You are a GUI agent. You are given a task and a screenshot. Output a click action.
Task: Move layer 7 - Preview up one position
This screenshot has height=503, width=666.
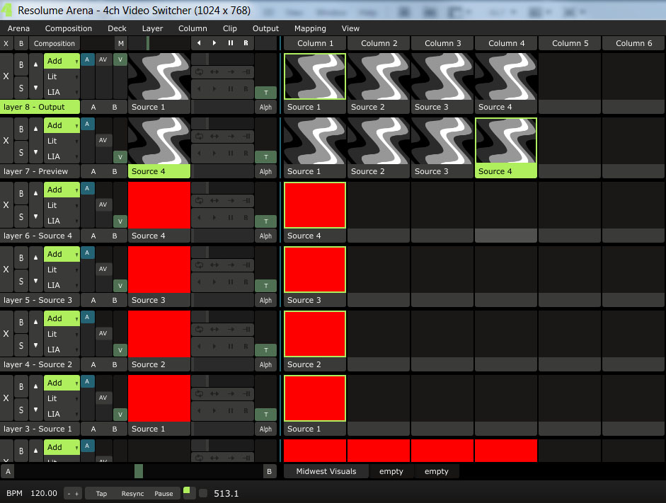click(x=35, y=129)
